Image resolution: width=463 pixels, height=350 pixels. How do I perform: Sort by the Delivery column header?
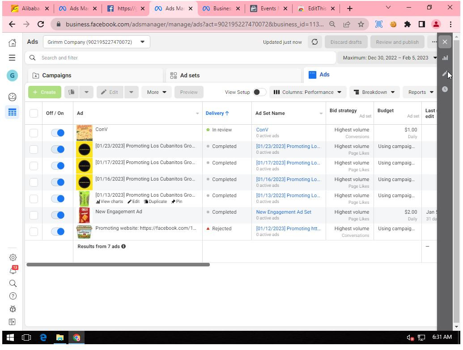coord(217,114)
